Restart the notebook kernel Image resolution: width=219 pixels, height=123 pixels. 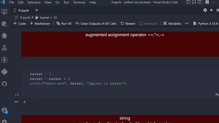pos(128,24)
